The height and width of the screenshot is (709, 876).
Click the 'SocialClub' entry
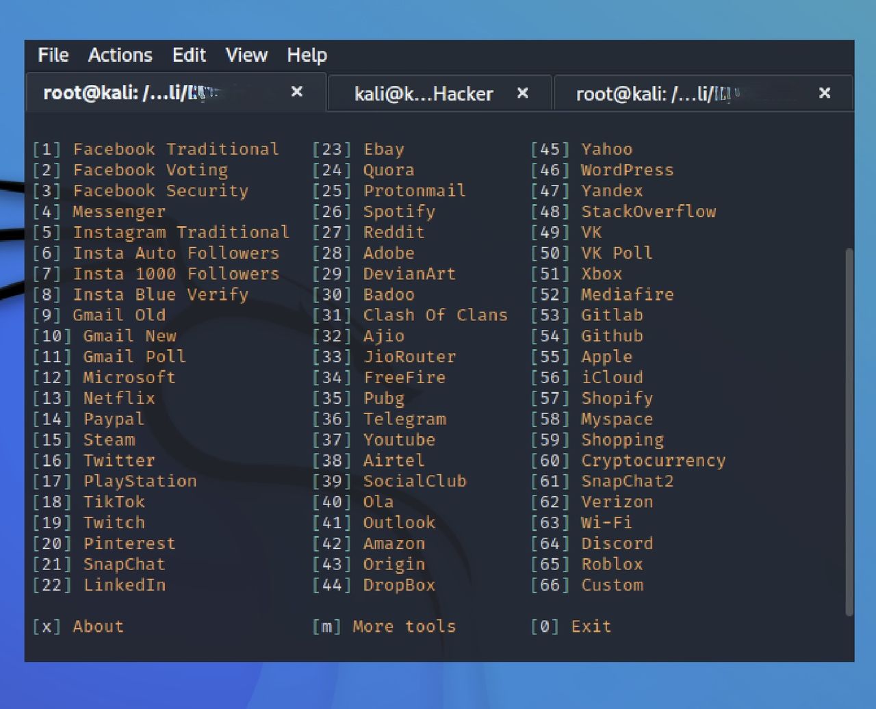click(x=415, y=481)
